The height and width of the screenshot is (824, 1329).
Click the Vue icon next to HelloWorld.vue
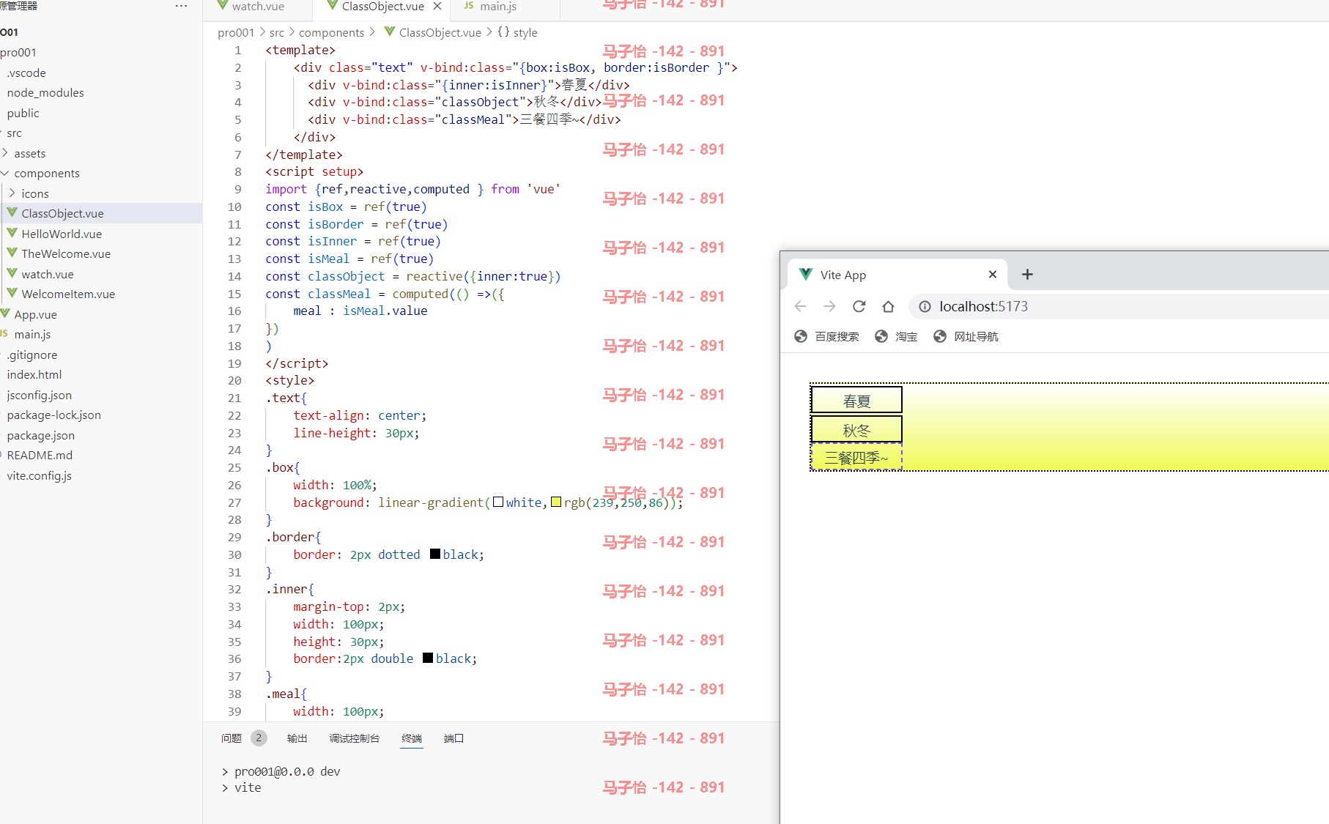click(12, 233)
